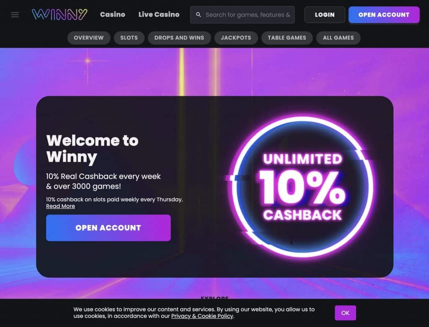Click OPEN ACCOUNT in the welcome card

(109, 228)
